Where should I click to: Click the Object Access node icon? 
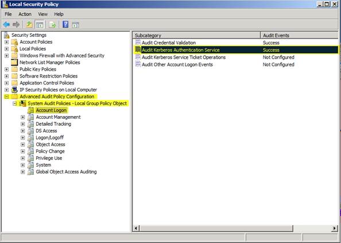(x=30, y=144)
